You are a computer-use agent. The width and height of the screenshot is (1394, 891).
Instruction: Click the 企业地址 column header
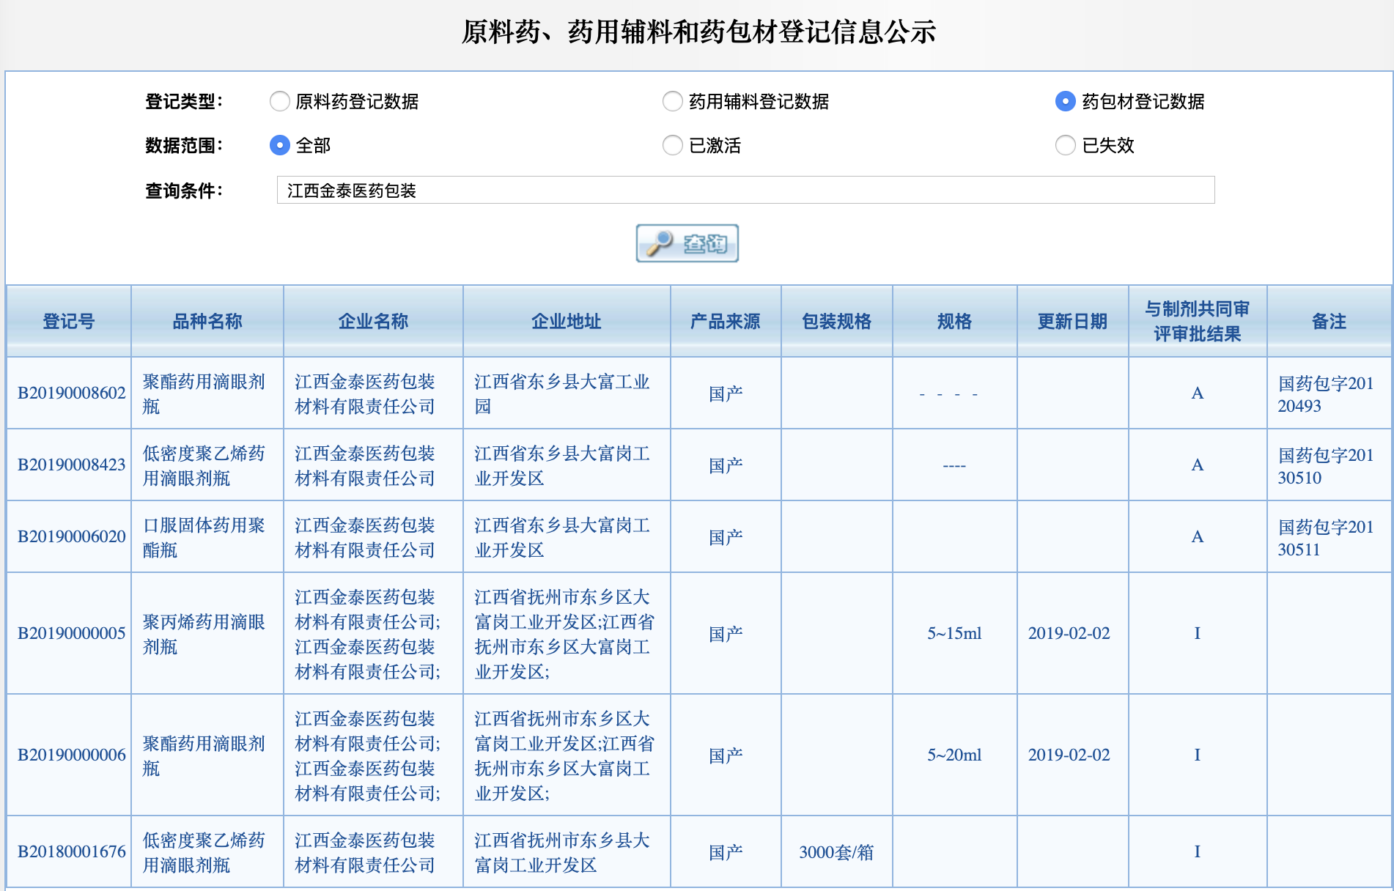tap(567, 321)
